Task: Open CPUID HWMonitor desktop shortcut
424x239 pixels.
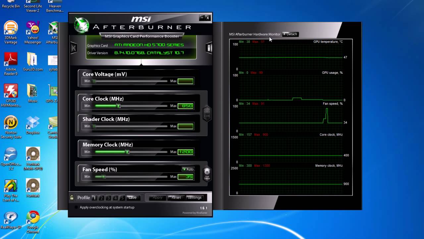Action: [x=11, y=96]
